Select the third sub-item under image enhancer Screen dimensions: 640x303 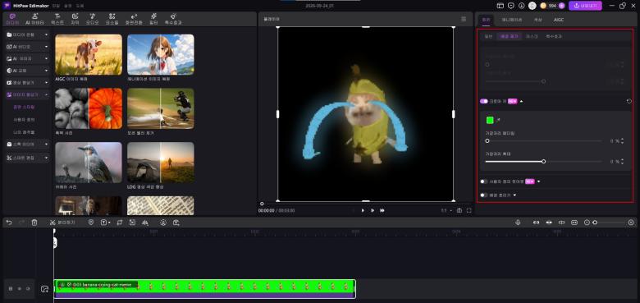click(24, 132)
